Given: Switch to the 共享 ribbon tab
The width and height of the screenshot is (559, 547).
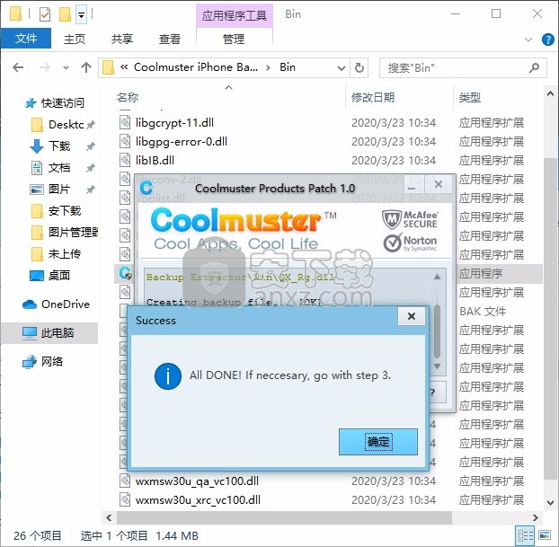Looking at the screenshot, I should [122, 39].
